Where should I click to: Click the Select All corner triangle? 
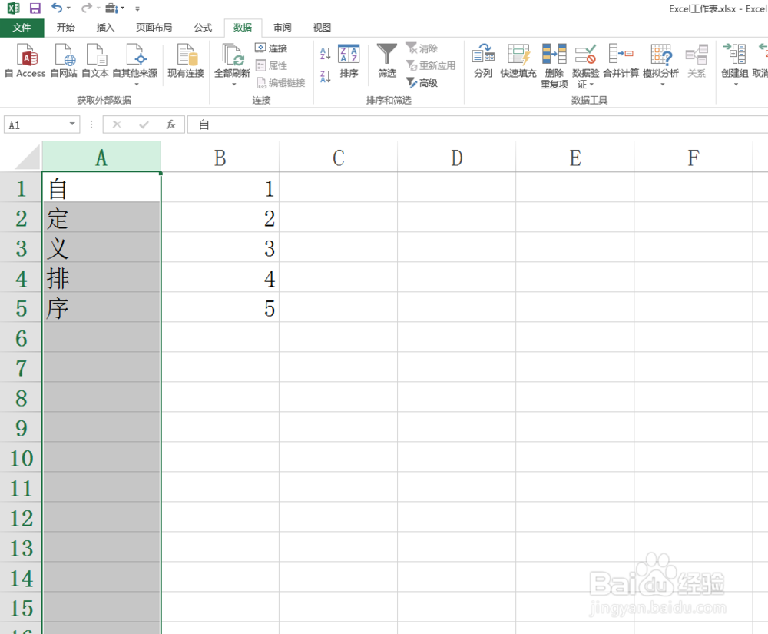(x=28, y=158)
